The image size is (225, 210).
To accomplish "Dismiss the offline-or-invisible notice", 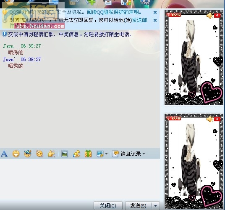I will coord(155,21).
